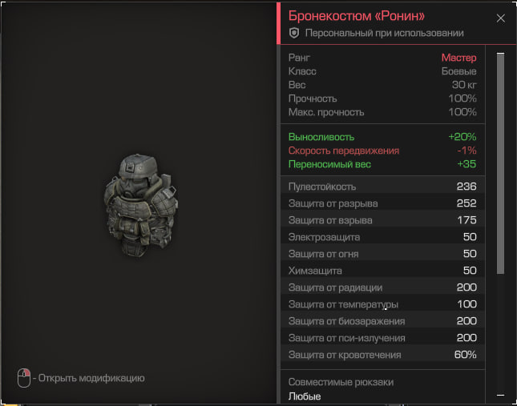Click the shield icon beside the bind status
517x406 pixels.
(294, 33)
